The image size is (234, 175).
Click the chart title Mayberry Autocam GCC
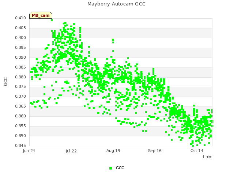point(116,4)
